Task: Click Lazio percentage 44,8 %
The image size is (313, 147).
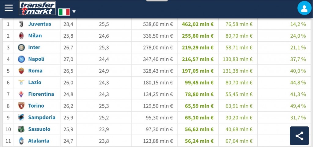Action: click(298, 83)
